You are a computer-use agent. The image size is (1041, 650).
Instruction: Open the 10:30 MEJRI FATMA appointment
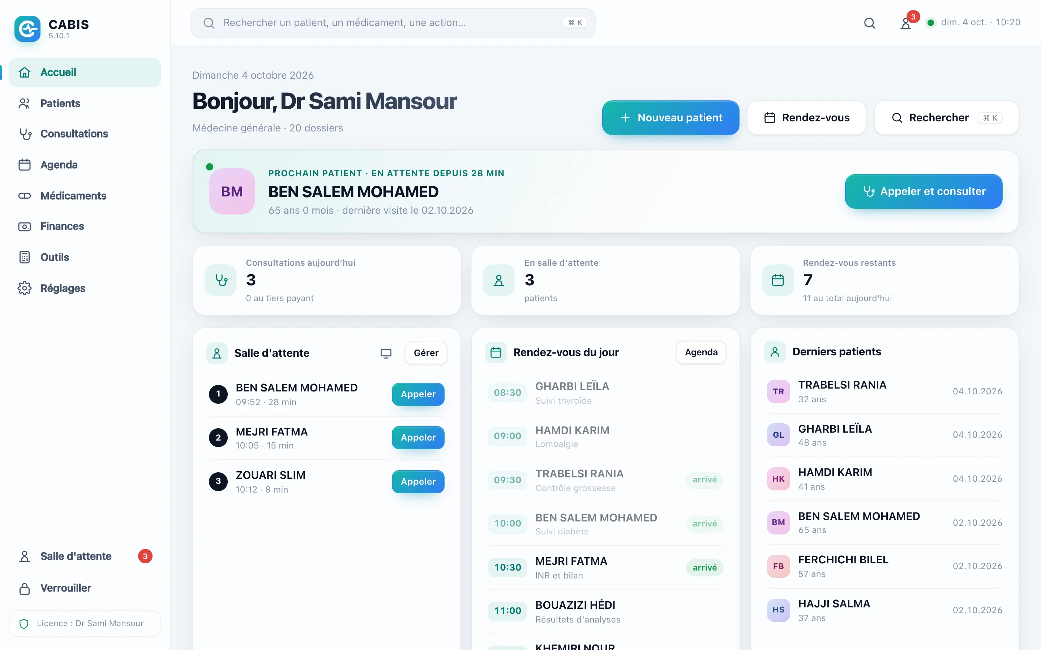[605, 568]
